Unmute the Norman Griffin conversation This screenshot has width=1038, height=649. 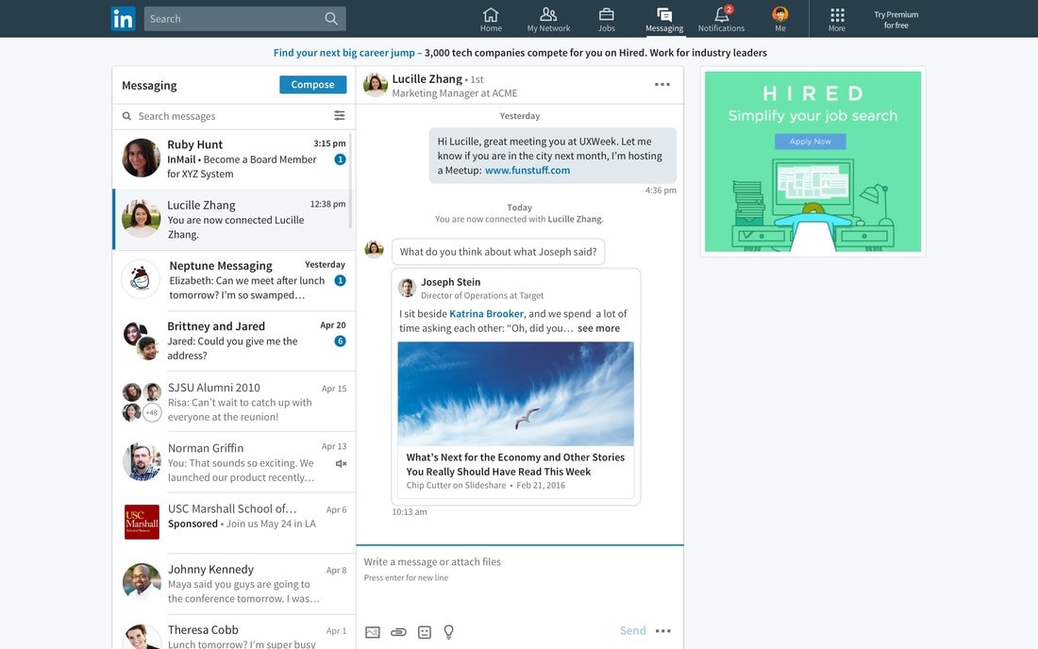point(340,462)
